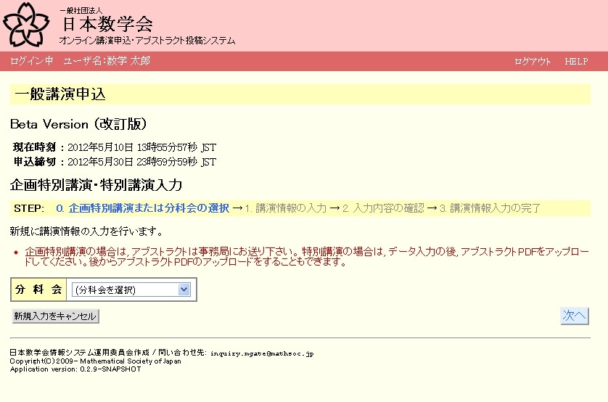Click the 分科会 field label

point(39,290)
